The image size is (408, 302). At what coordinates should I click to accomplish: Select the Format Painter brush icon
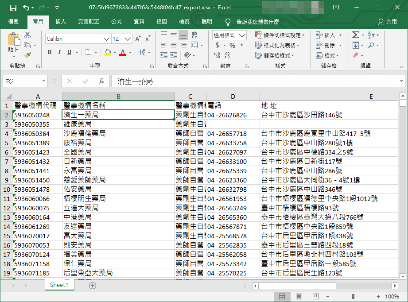coord(27,55)
